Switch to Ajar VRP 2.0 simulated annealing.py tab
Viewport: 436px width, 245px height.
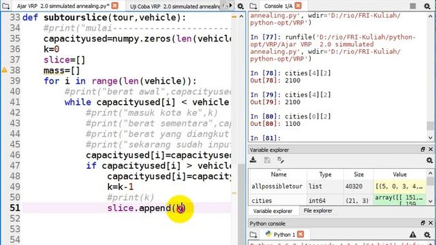coord(63,6)
